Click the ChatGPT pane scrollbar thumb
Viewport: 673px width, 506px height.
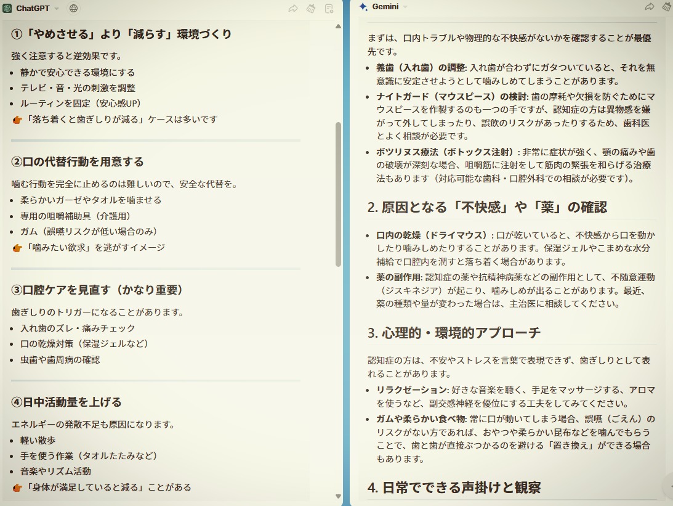point(338,194)
